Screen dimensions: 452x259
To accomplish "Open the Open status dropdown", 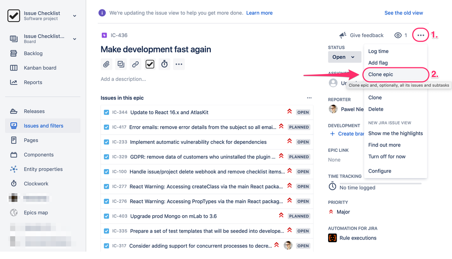I will 344,57.
